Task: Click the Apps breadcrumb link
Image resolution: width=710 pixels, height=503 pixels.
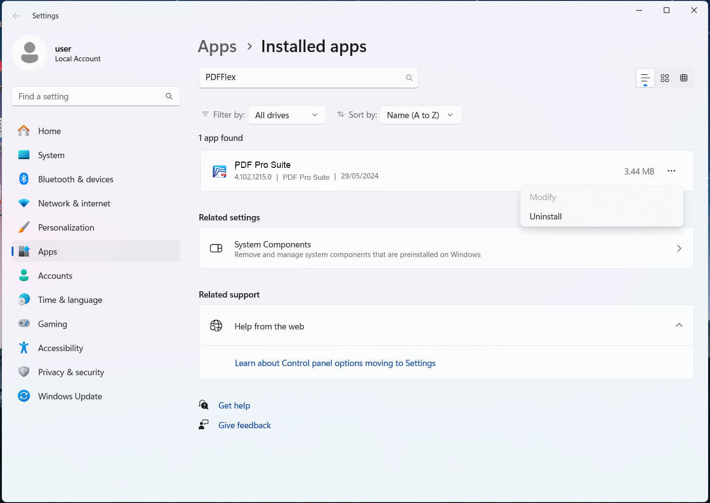Action: pos(217,47)
